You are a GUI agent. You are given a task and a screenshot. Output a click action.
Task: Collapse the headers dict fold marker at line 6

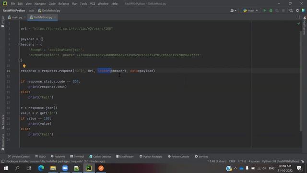(x=19, y=45)
